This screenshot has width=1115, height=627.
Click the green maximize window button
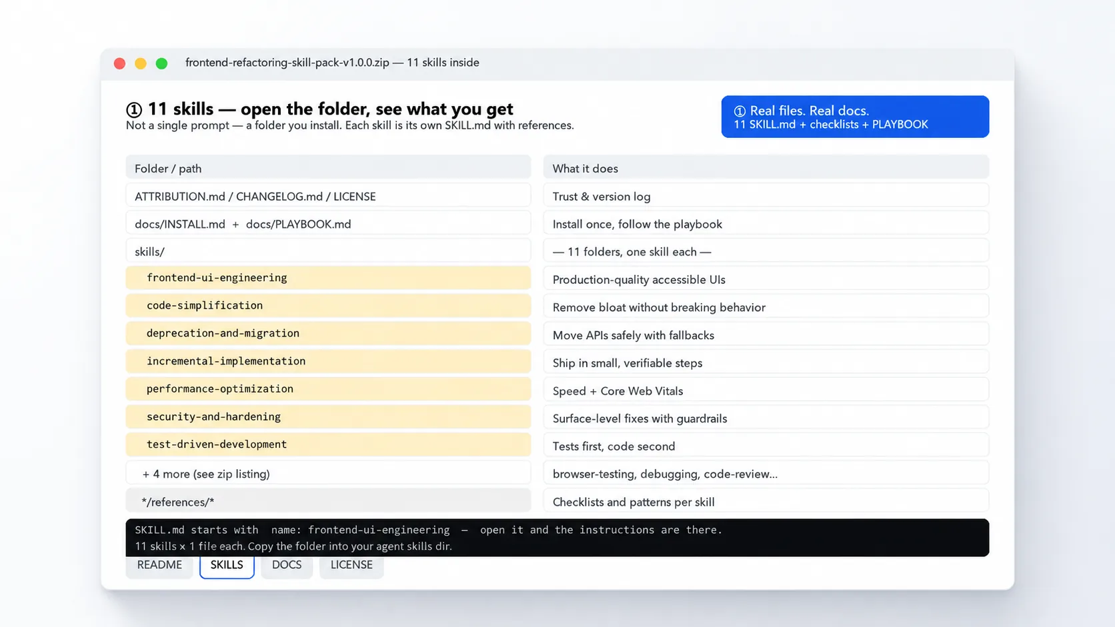161,63
